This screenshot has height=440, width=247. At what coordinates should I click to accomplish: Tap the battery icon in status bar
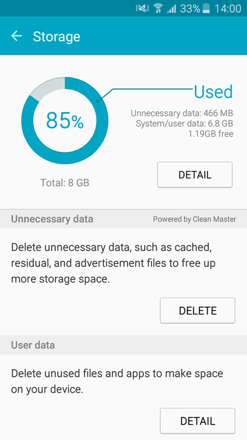(x=206, y=9)
